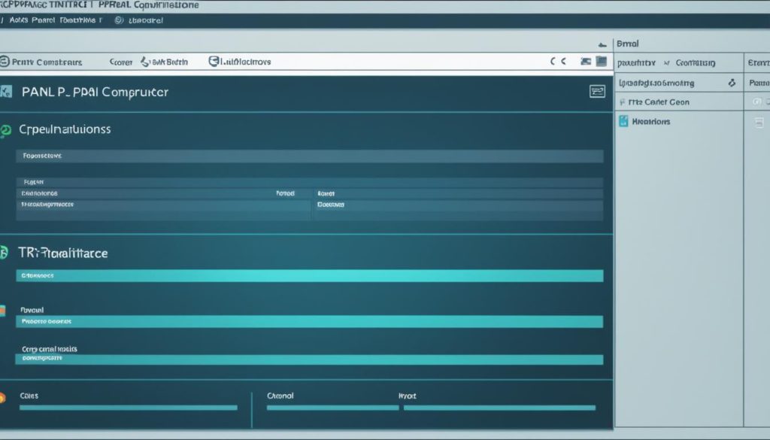Open the Lbeodrel menu item

coord(145,20)
